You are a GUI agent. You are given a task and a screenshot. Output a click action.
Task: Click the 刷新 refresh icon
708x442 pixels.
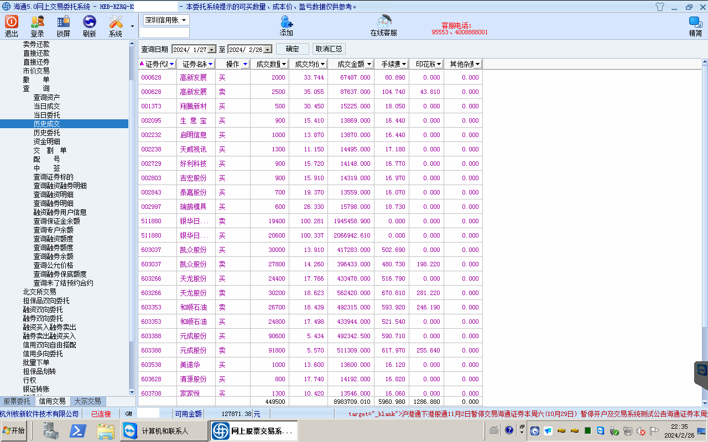[x=89, y=22]
